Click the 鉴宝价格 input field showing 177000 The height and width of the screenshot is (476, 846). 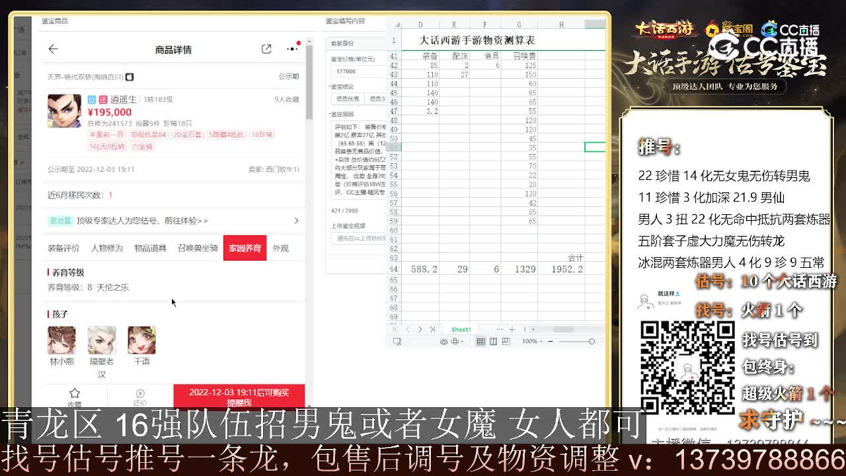tap(358, 71)
